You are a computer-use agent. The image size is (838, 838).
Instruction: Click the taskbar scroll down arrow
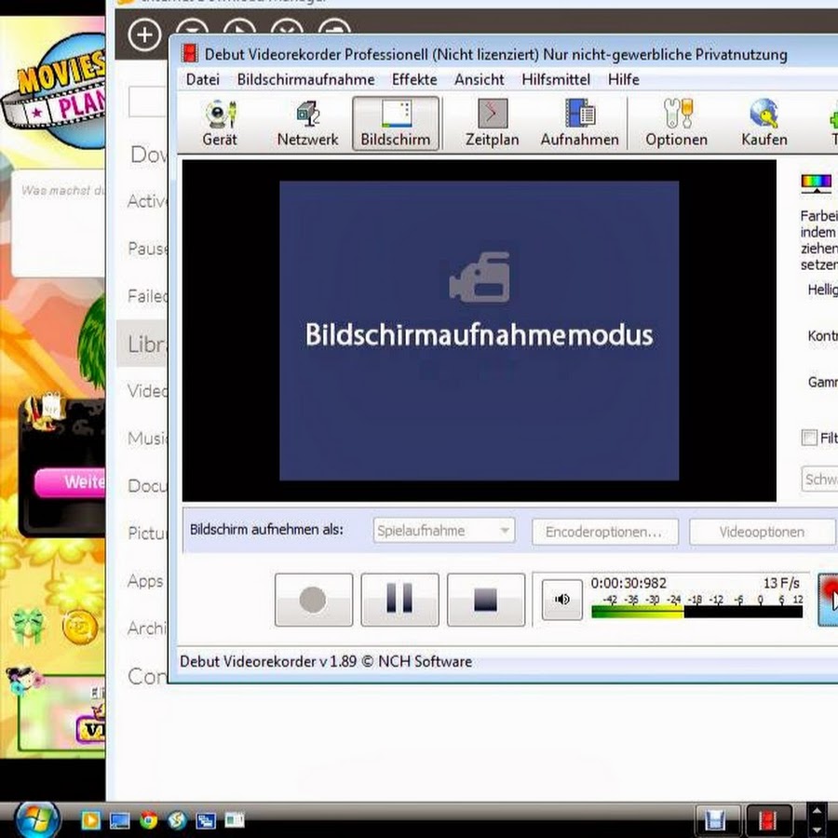(817, 829)
